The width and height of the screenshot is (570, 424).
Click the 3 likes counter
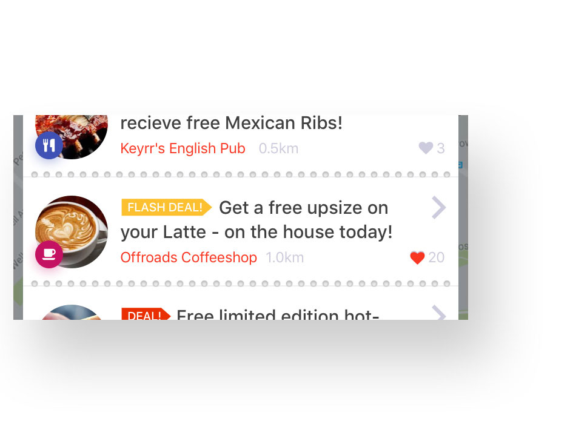[441, 148]
